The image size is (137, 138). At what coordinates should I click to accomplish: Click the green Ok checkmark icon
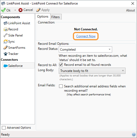[x=3, y=10]
